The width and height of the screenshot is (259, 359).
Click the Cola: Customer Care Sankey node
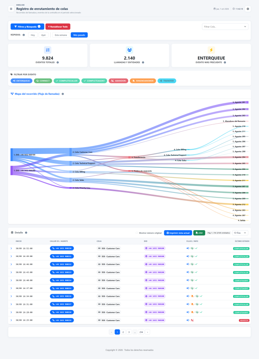pyautogui.click(x=71, y=152)
